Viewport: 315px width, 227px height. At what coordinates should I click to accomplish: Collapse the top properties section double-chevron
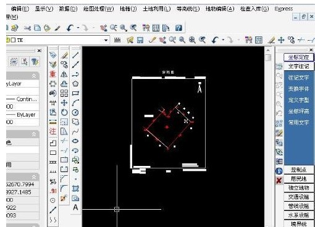tap(34, 76)
